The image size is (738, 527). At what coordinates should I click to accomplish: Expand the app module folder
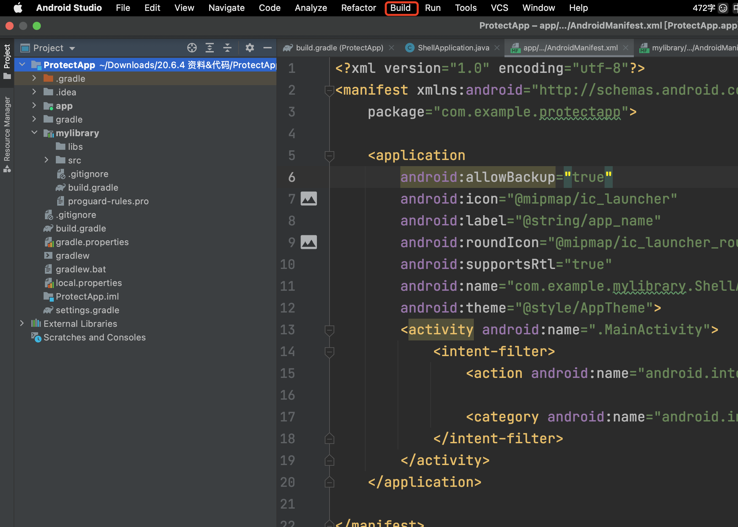point(34,106)
